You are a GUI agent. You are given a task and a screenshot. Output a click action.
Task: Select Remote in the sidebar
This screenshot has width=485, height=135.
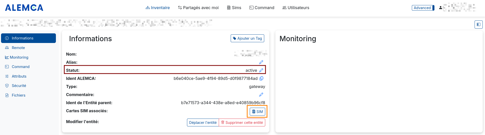click(18, 48)
